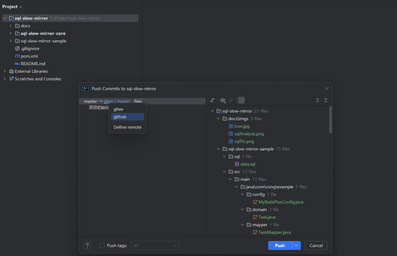Screen dimensions: 397x256
Task: Check the data.sql file entry
Action: (x=247, y=164)
